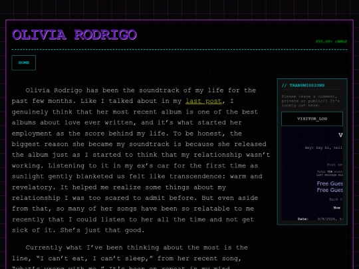Click the "// TRANSMISSIONS" panel heading
This screenshot has height=269, width=359.
[303, 85]
